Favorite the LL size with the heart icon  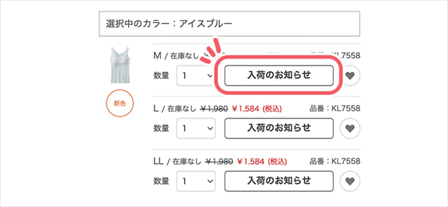[x=350, y=181]
